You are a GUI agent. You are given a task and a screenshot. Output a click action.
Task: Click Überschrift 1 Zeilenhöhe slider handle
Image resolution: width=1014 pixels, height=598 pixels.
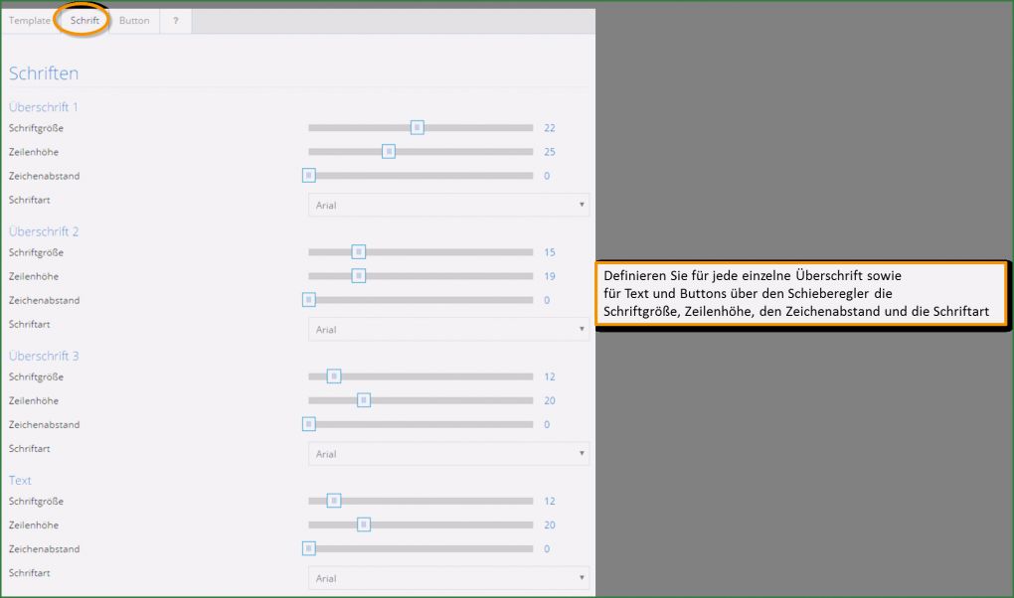[389, 152]
